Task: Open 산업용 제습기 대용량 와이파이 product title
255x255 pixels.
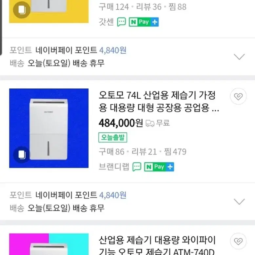Action: point(157,245)
